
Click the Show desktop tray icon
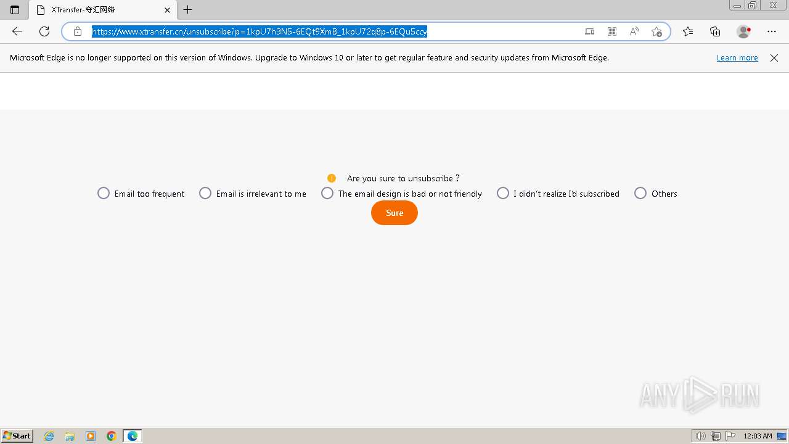tap(782, 436)
